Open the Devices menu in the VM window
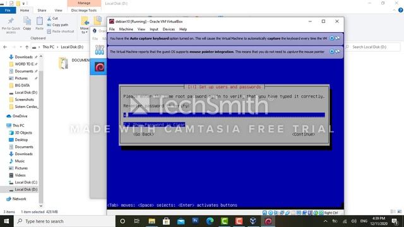This screenshot has width=404, height=227. coord(169,30)
